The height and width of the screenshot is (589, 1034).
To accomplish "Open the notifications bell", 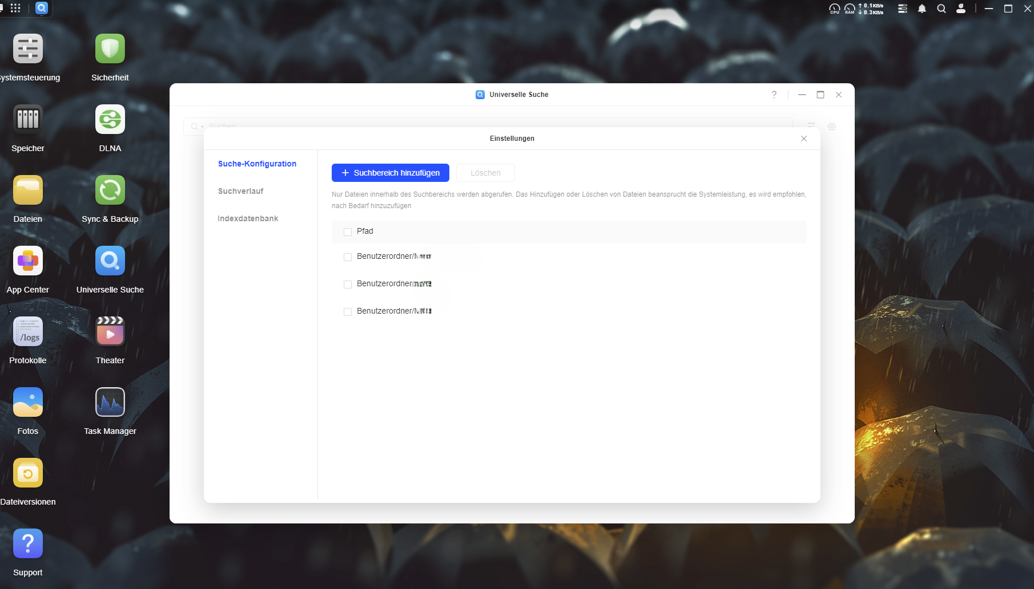I will pos(922,9).
